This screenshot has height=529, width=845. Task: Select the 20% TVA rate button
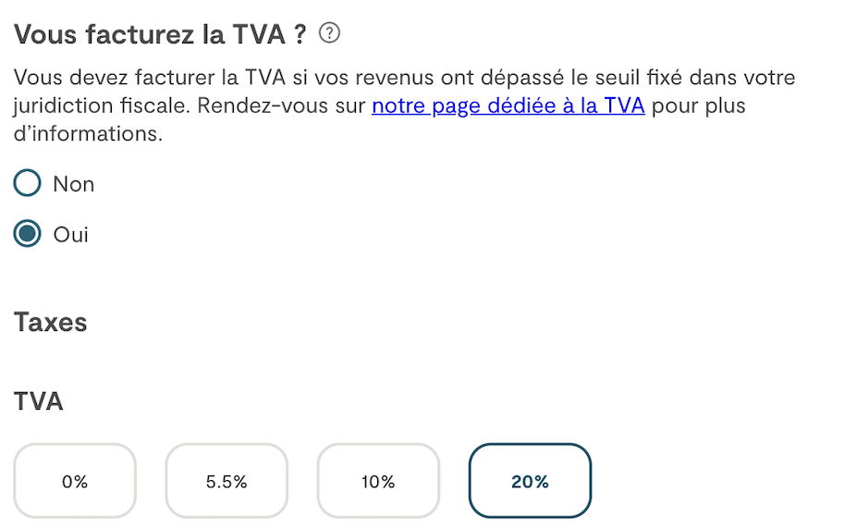coord(530,481)
